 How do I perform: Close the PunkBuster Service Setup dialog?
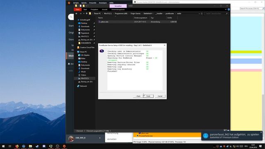[x=164, y=45]
